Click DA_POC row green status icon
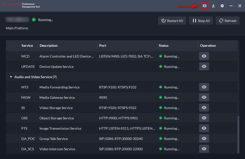 click(x=161, y=139)
